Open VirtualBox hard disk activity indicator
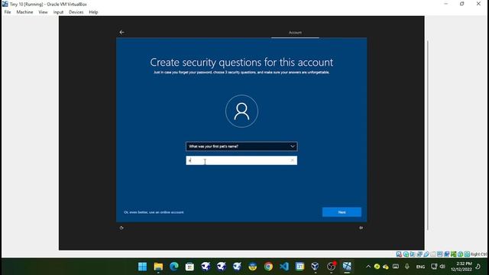Screen dimensions: 489x275 (399, 254)
